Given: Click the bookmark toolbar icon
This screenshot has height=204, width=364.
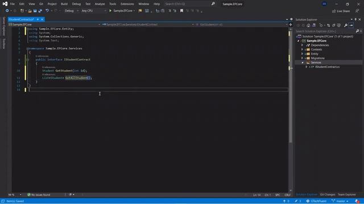Looking at the screenshot, I should point(182,11).
